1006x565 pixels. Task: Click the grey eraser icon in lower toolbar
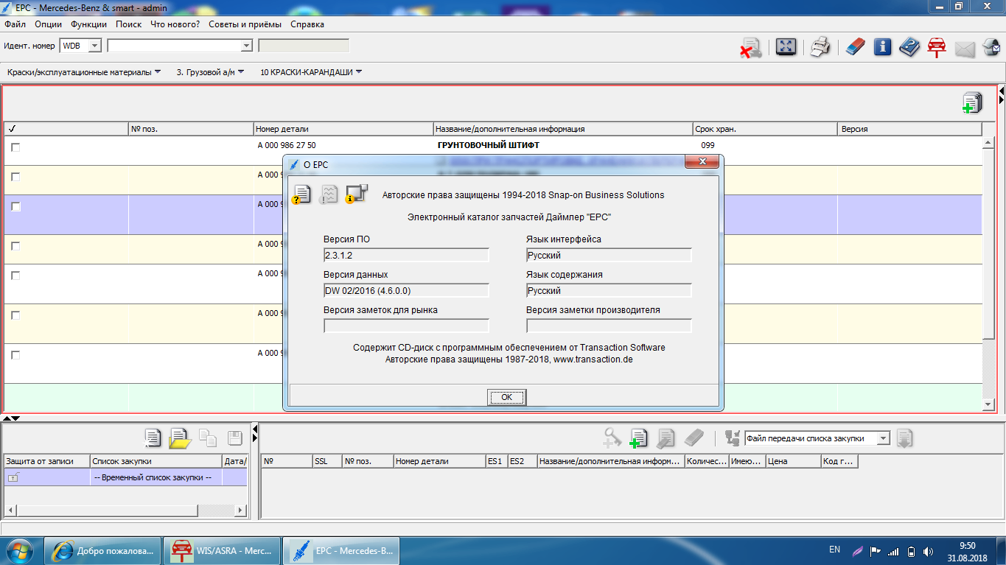(x=694, y=438)
